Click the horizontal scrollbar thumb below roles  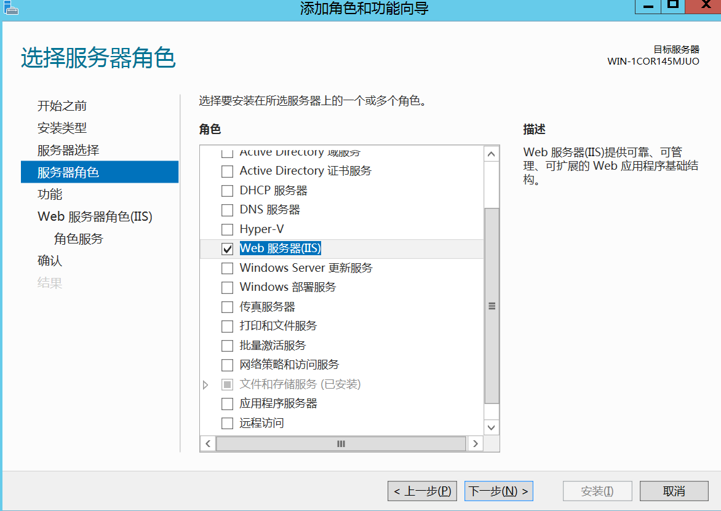coord(341,443)
